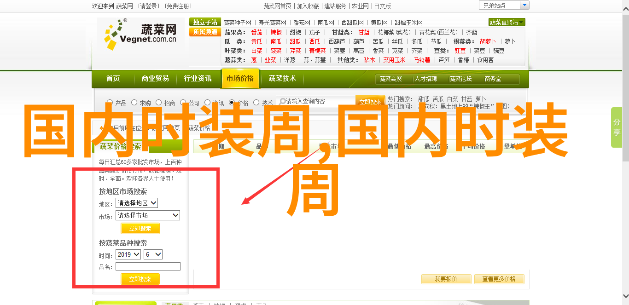Image resolution: width=629 pixels, height=305 pixels.
Task: Click the 蔬菜价格搜索 panel header tab
Action: coord(121,146)
